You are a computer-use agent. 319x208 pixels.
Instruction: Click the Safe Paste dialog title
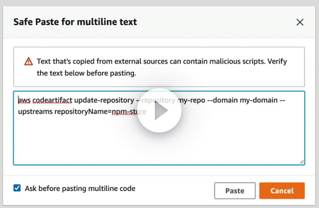click(x=75, y=22)
